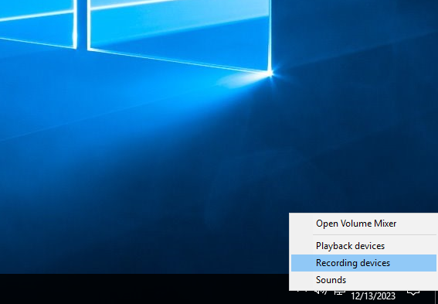The width and height of the screenshot is (438, 304).
Task: Open Action Center notification icon
Action: [413, 292]
